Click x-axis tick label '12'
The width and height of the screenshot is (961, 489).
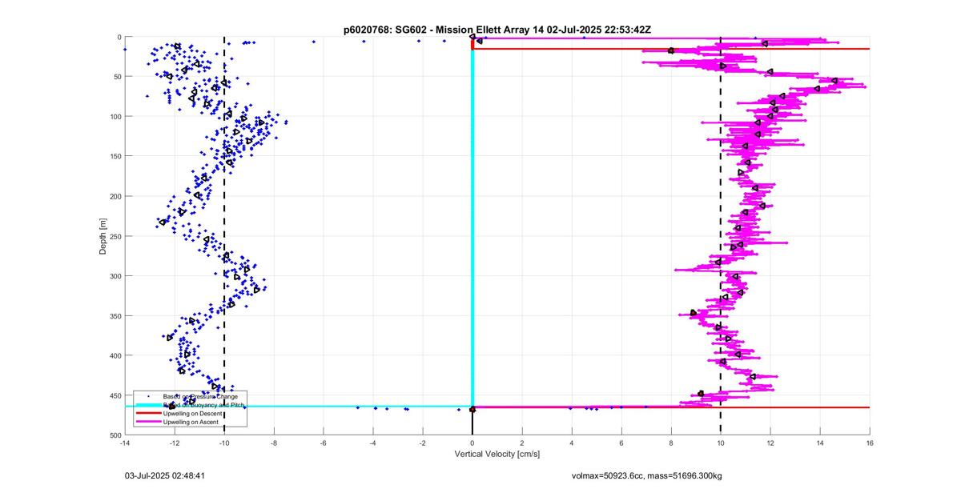pos(770,443)
